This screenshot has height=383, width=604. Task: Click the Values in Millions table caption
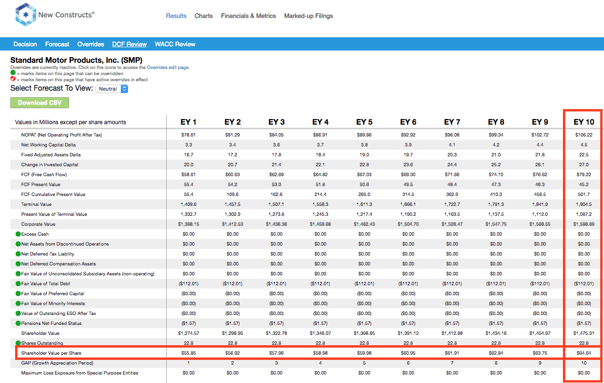[71, 122]
